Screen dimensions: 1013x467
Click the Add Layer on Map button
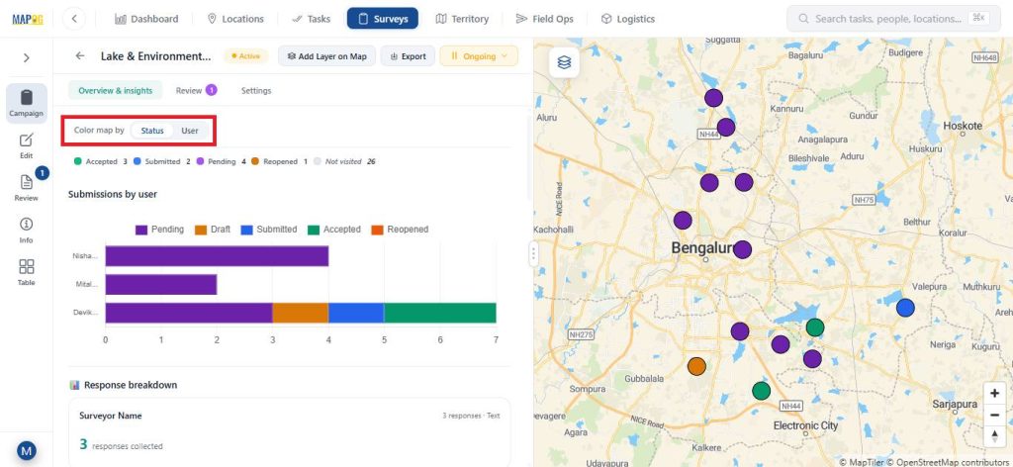coord(326,56)
